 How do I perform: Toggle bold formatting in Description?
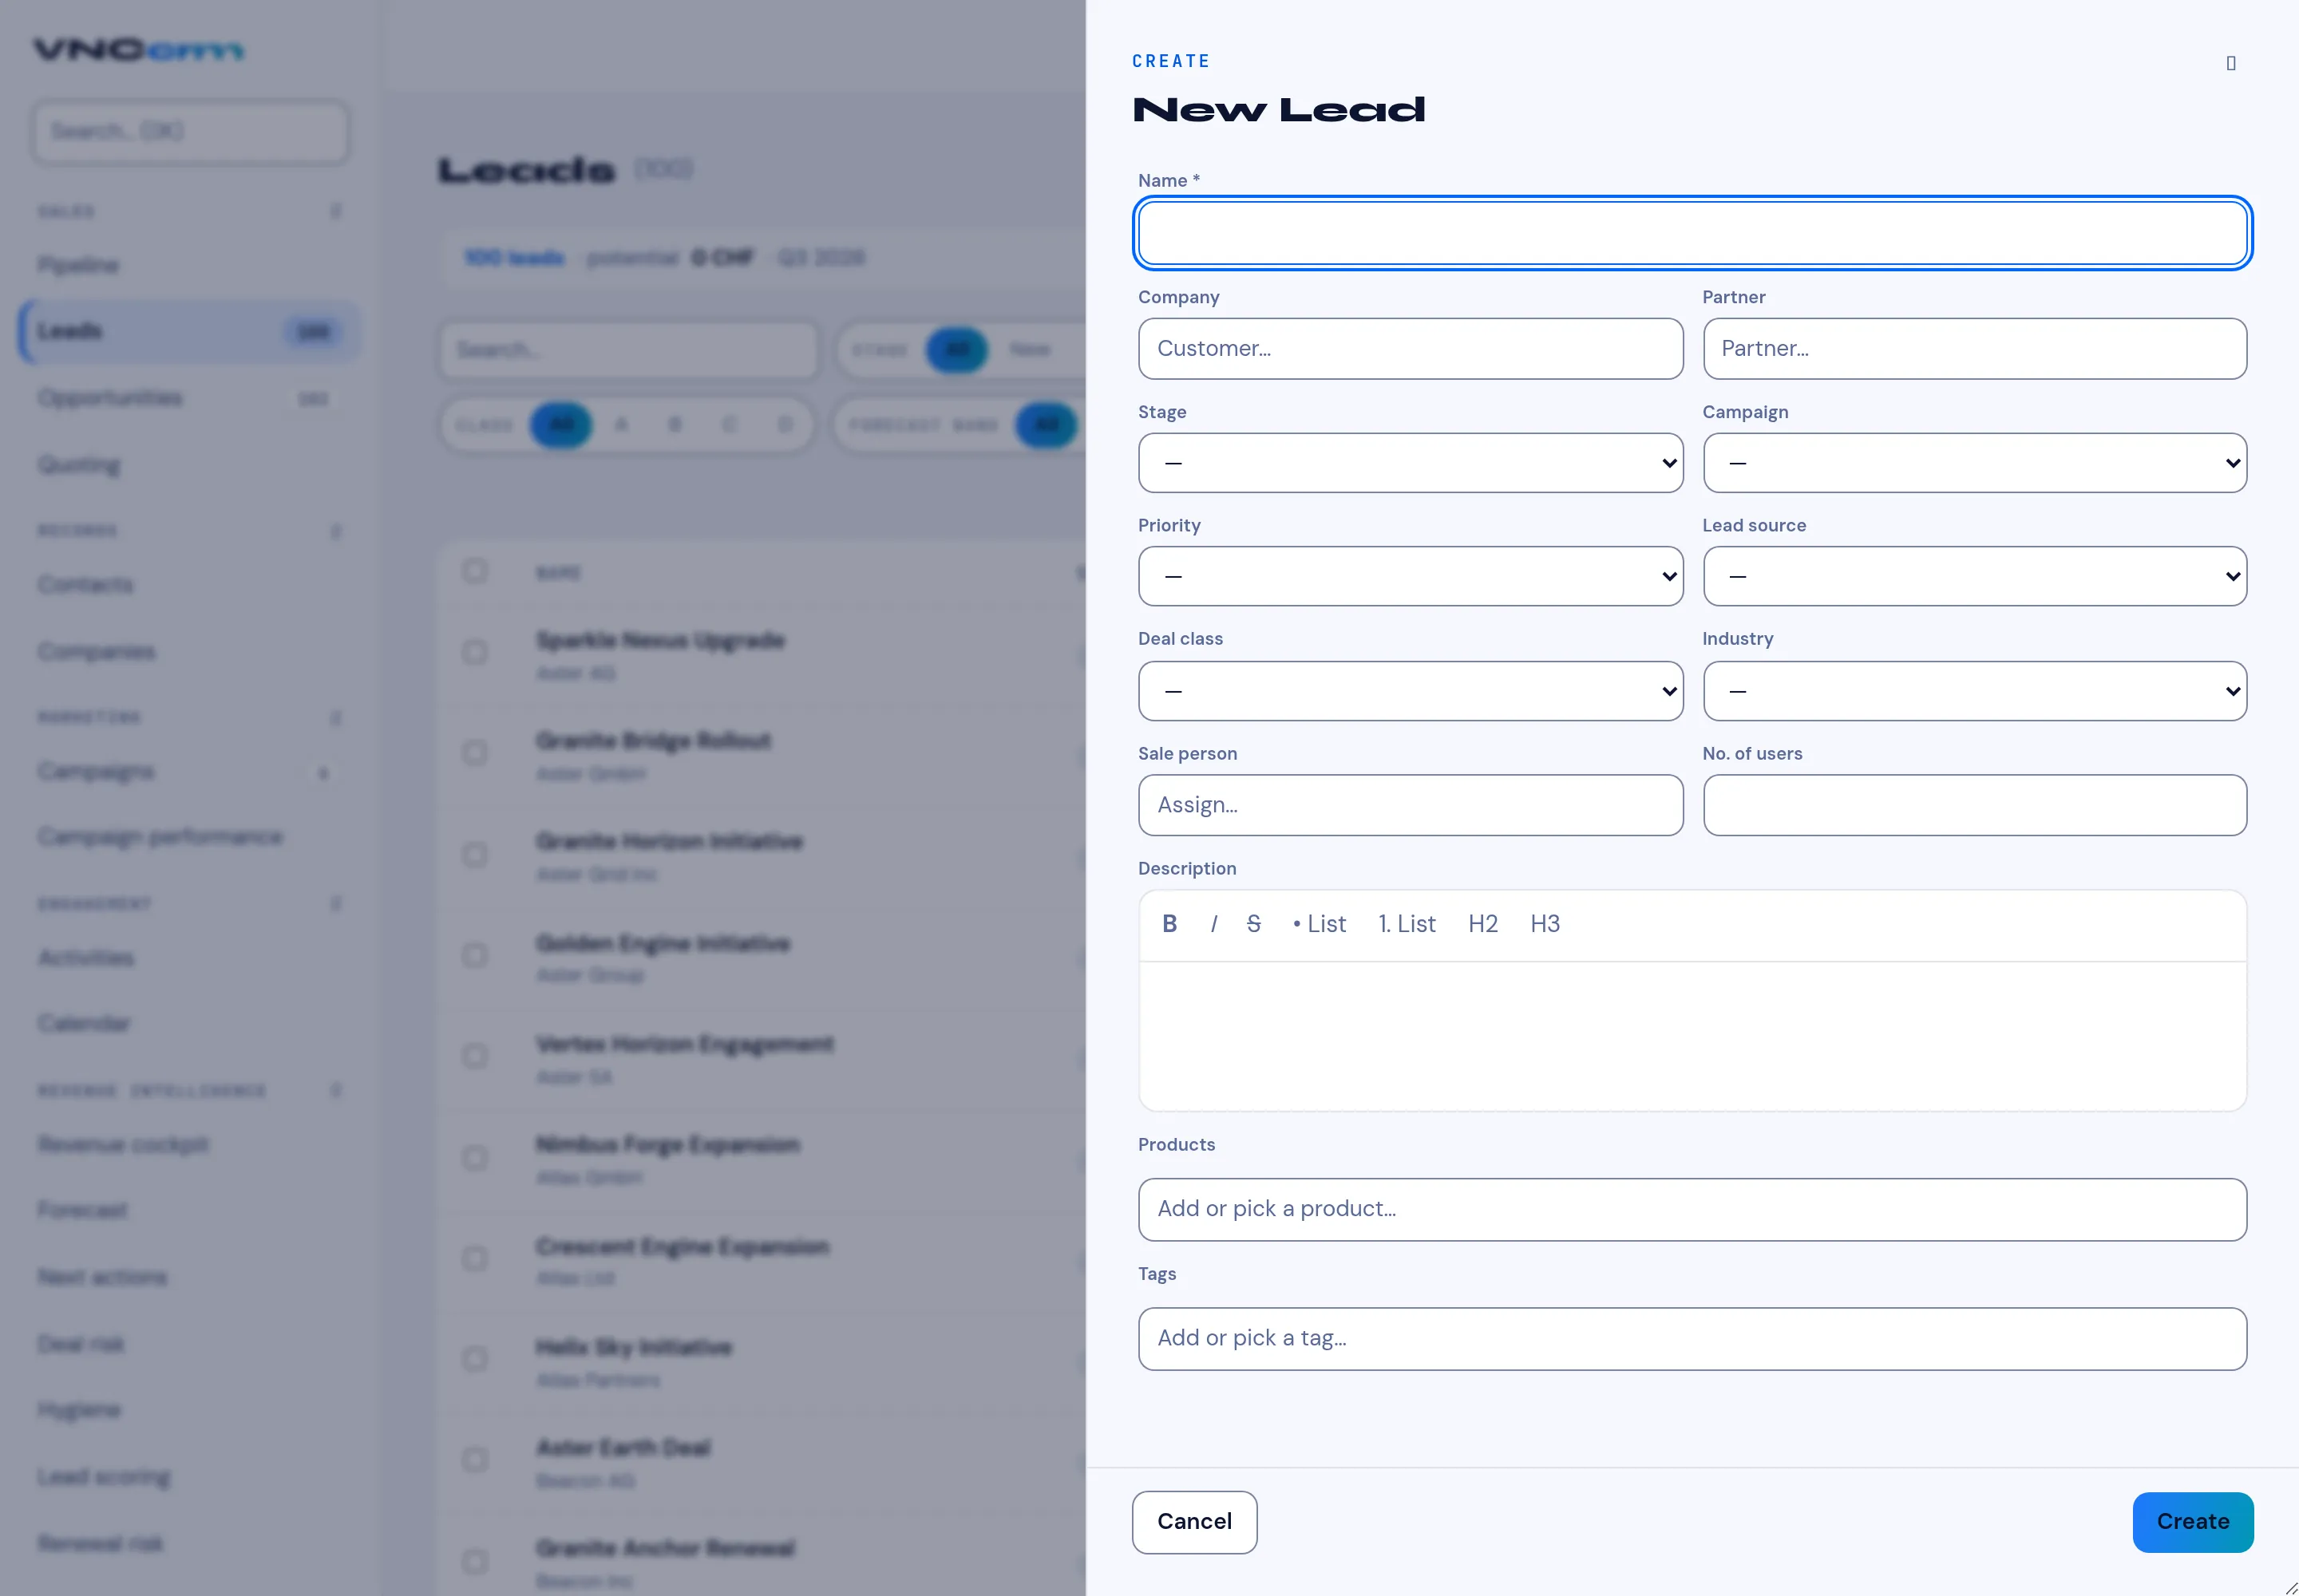(1169, 924)
